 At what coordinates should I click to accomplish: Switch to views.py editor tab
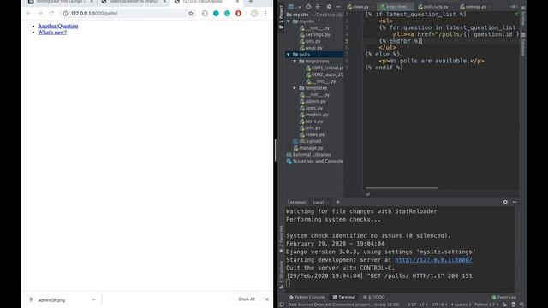(x=360, y=7)
